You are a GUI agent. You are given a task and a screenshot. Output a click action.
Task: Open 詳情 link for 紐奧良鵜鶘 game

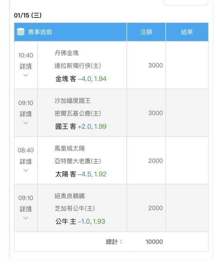(26, 209)
